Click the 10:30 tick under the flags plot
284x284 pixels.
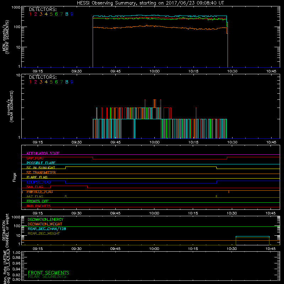[x=232, y=213]
